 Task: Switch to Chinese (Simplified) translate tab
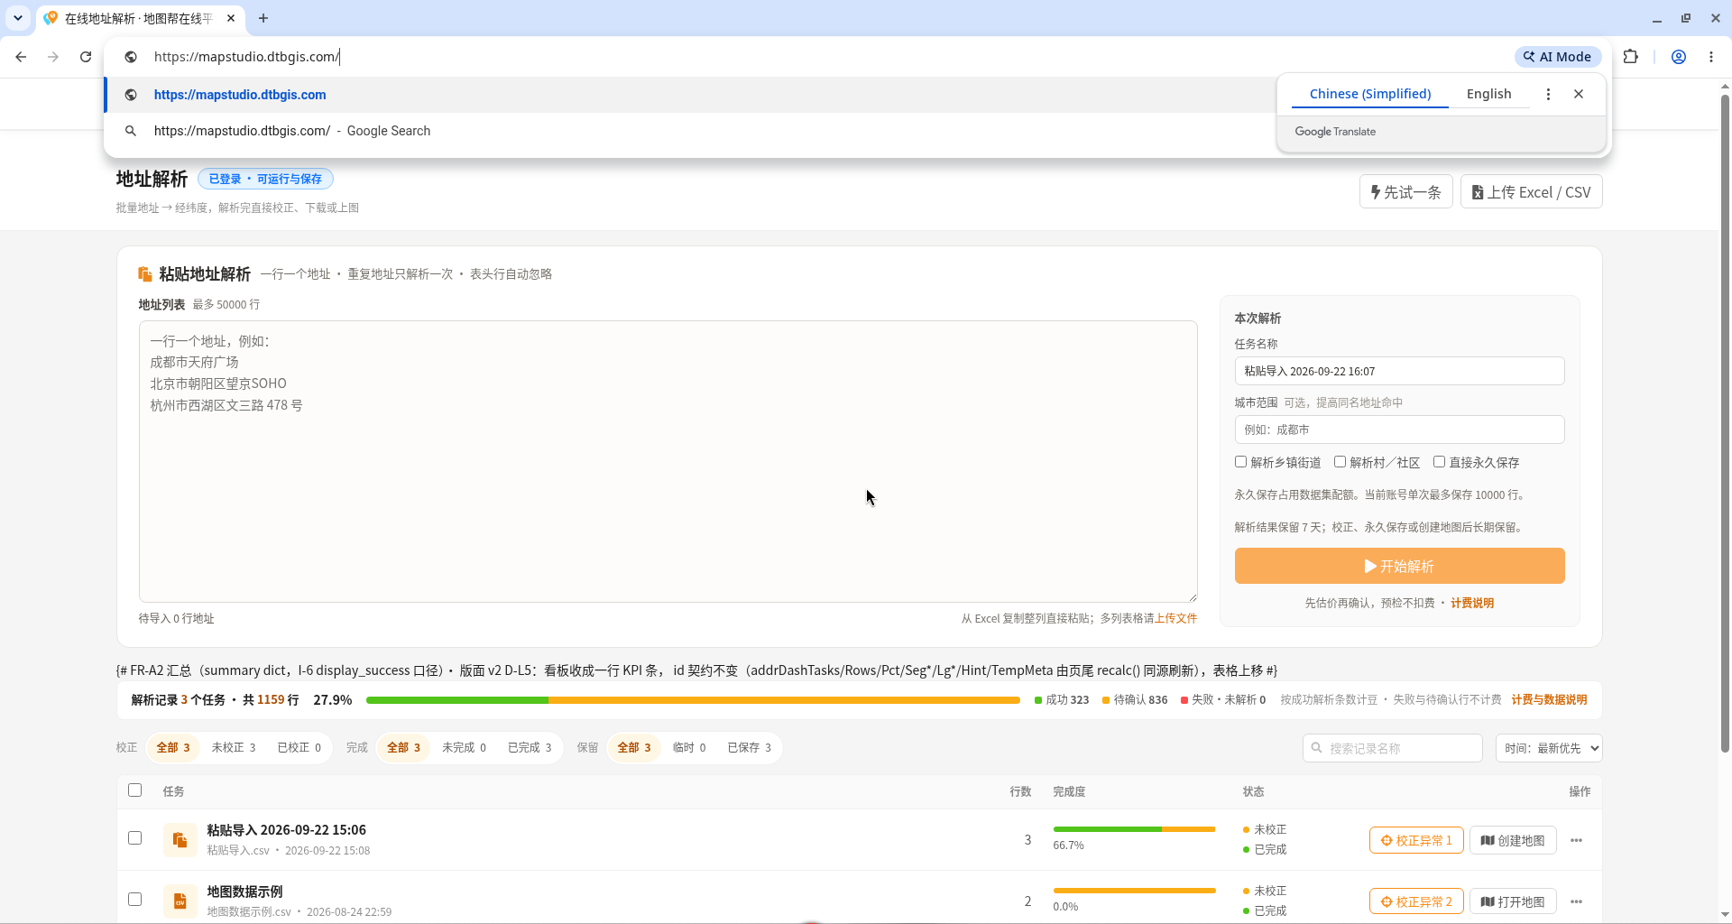click(1370, 94)
